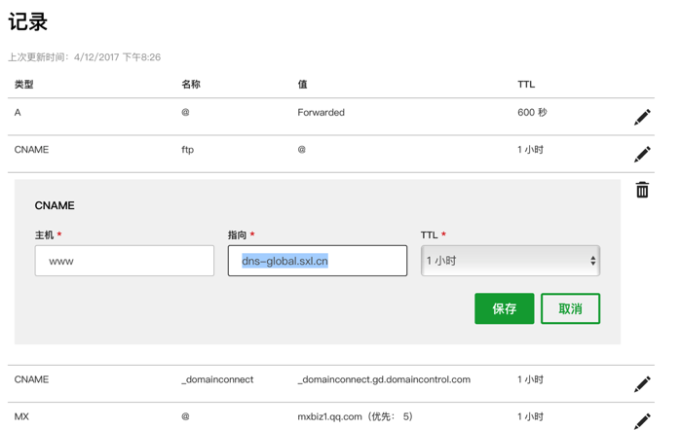
Task: Click the 取消 cancel button
Action: point(570,308)
